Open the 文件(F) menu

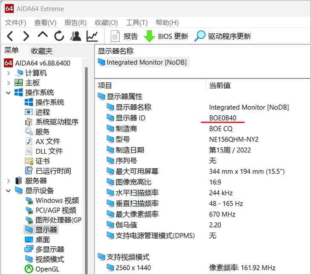point(15,23)
